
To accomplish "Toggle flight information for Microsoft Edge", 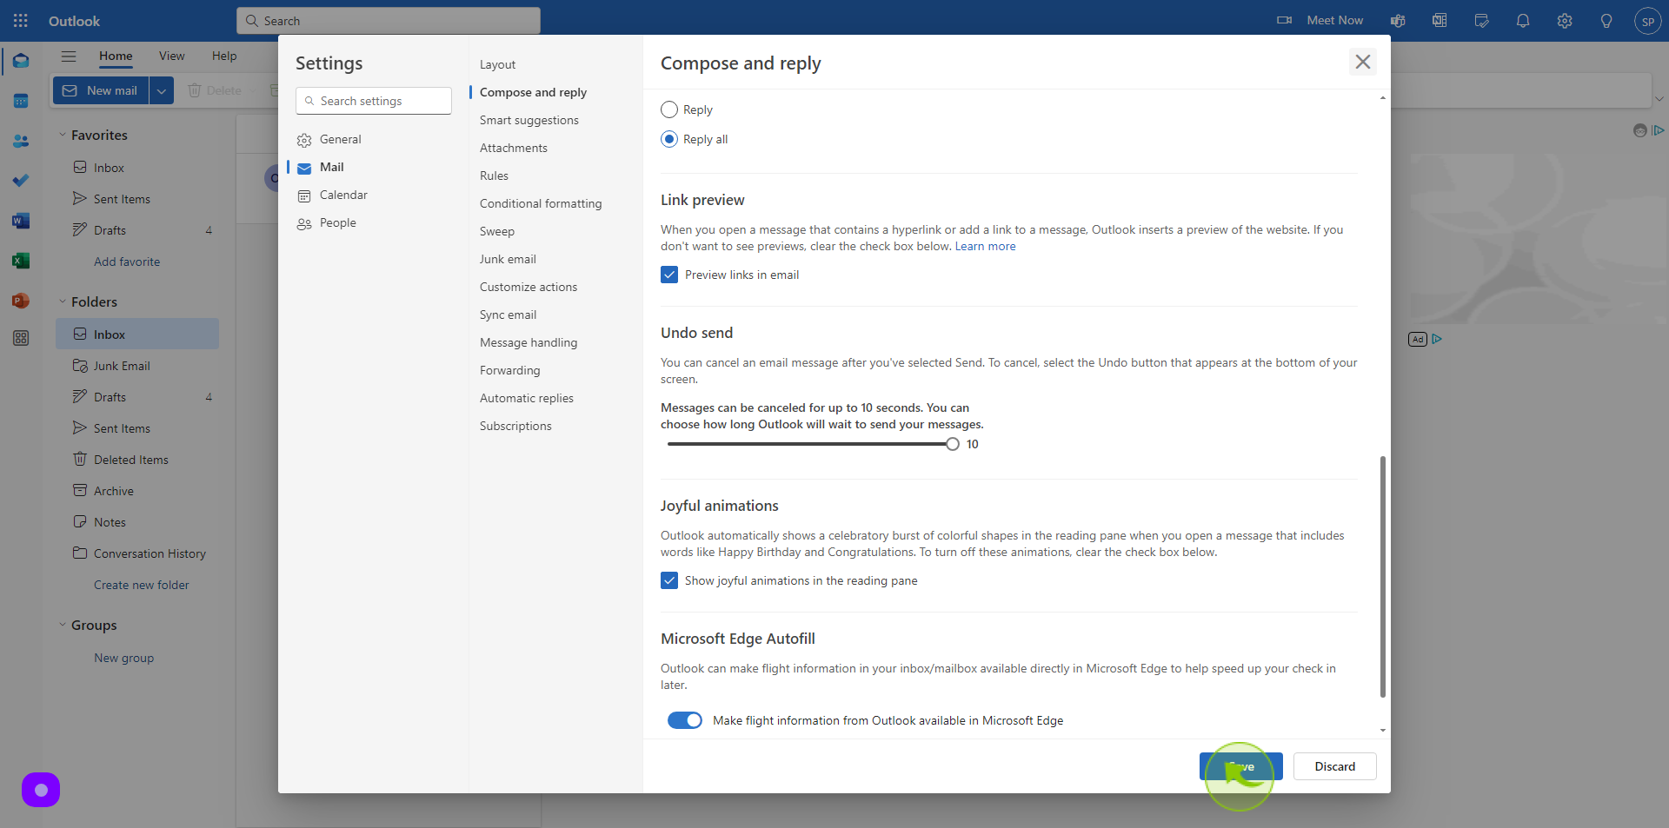I will tap(685, 720).
